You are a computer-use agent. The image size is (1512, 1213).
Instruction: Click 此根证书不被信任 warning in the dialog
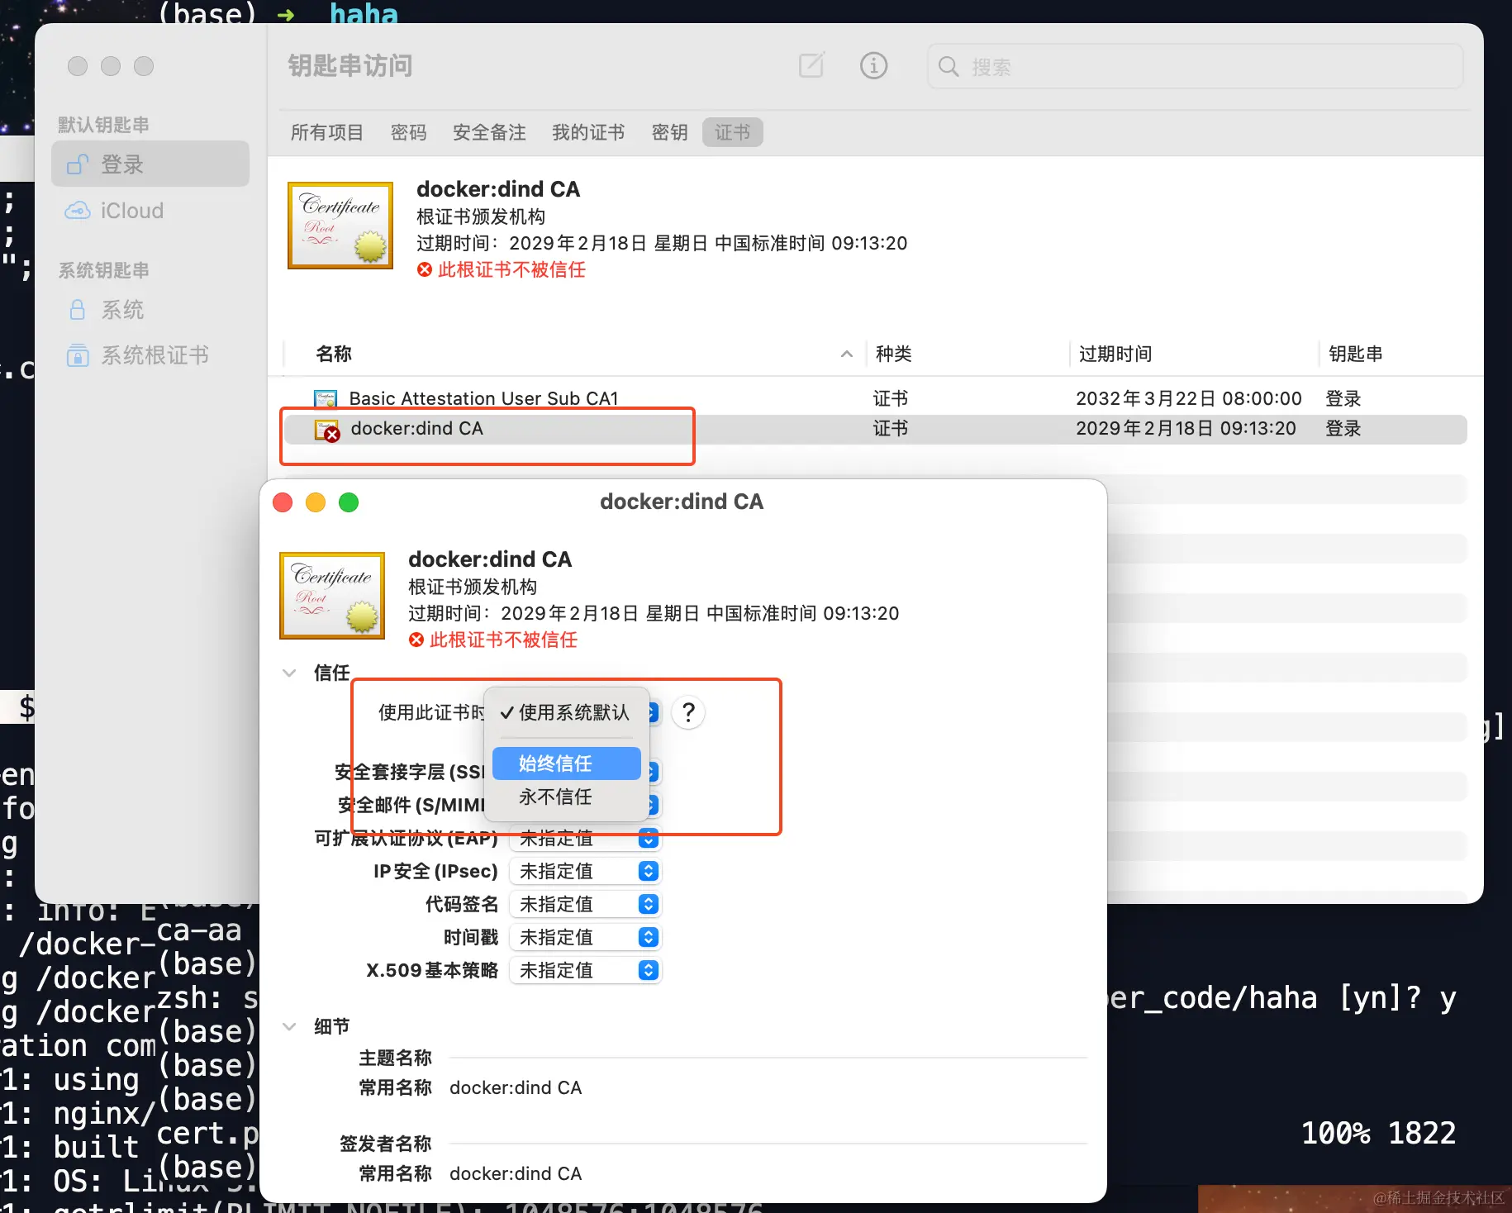(503, 640)
